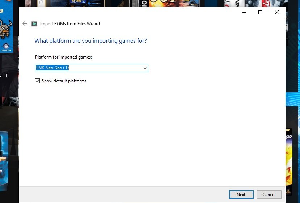Maximize the wizard window
This screenshot has width=300, height=203.
click(x=260, y=12)
